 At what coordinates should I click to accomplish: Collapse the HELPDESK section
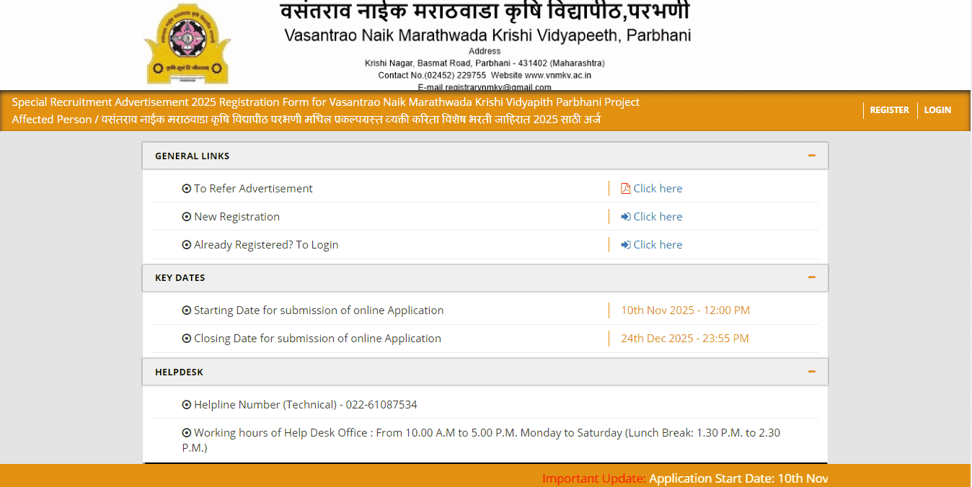pos(812,371)
